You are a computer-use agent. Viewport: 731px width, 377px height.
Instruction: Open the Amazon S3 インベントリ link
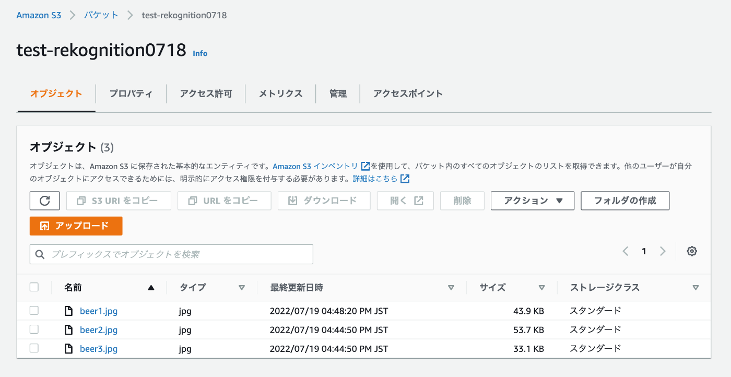pyautogui.click(x=315, y=167)
